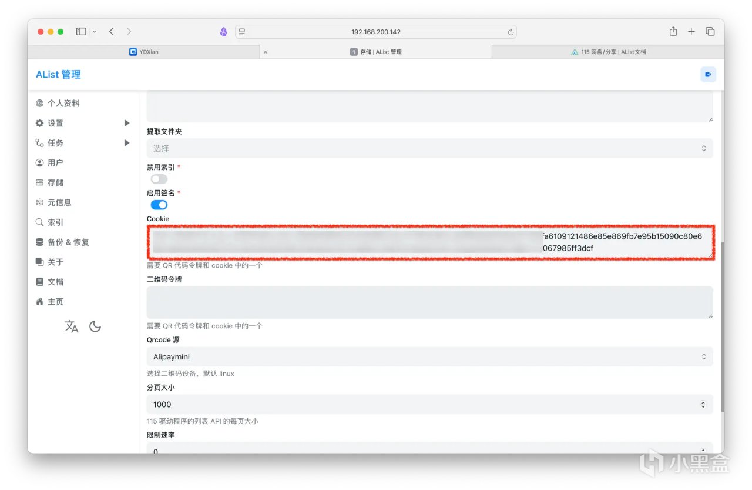The width and height of the screenshot is (752, 490).
Task: Open 元信息 in the sidebar
Action: (x=59, y=202)
